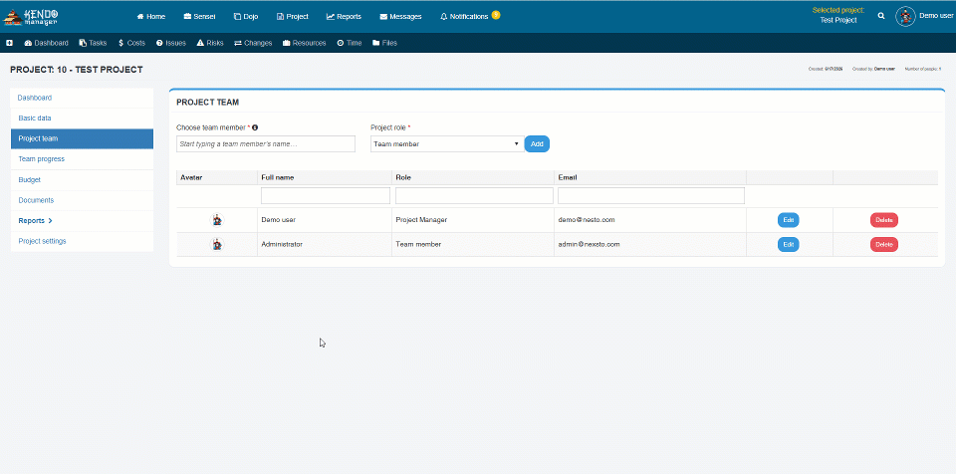956x474 pixels.
Task: Click the Choose team member field
Action: (x=266, y=144)
